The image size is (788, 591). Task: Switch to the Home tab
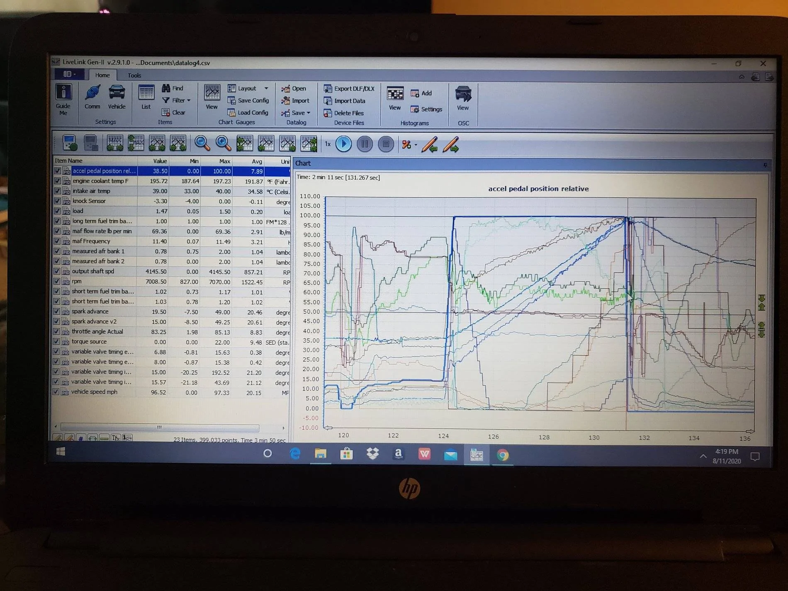pyautogui.click(x=102, y=75)
